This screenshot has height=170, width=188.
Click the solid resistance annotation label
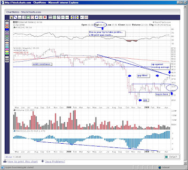(42, 64)
